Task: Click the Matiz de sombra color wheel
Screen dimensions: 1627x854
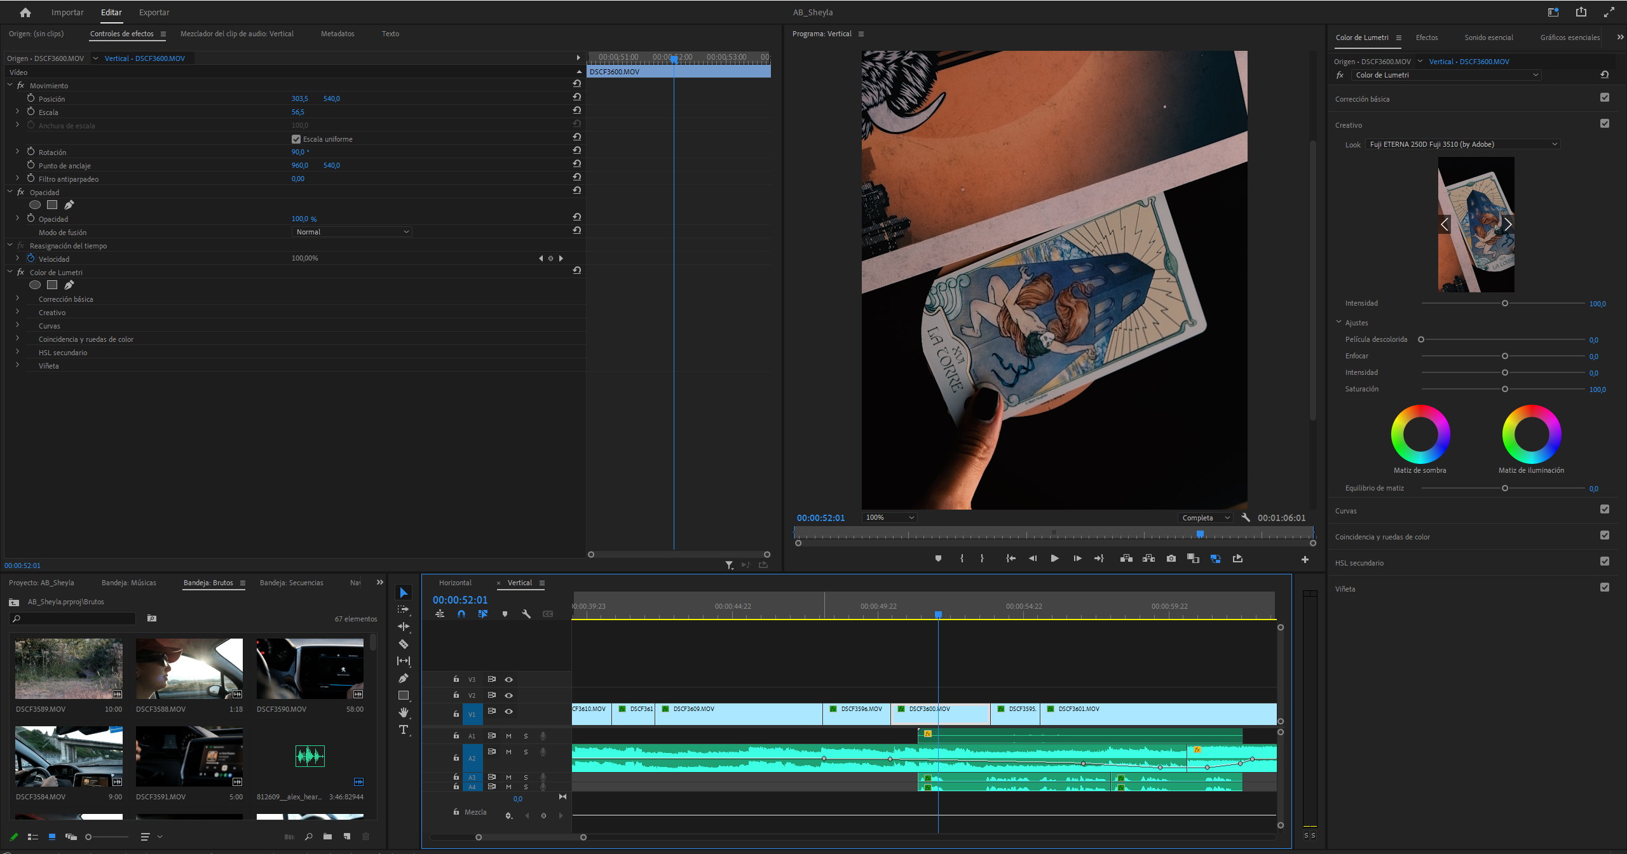Action: (x=1420, y=435)
